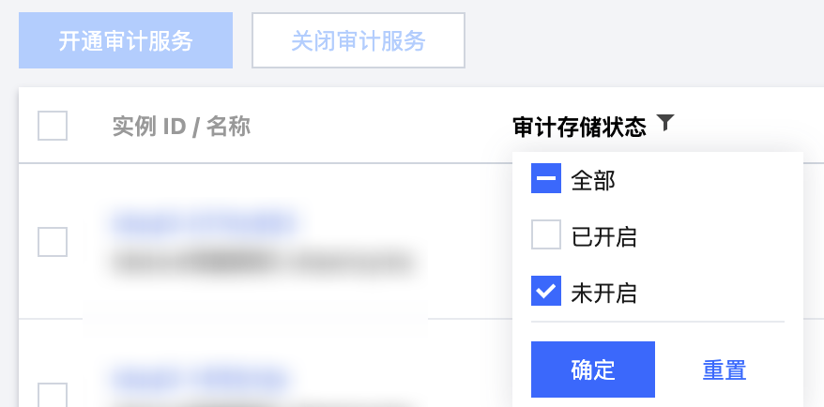Open the 审计存储状态 filter funnel icon

(665, 123)
